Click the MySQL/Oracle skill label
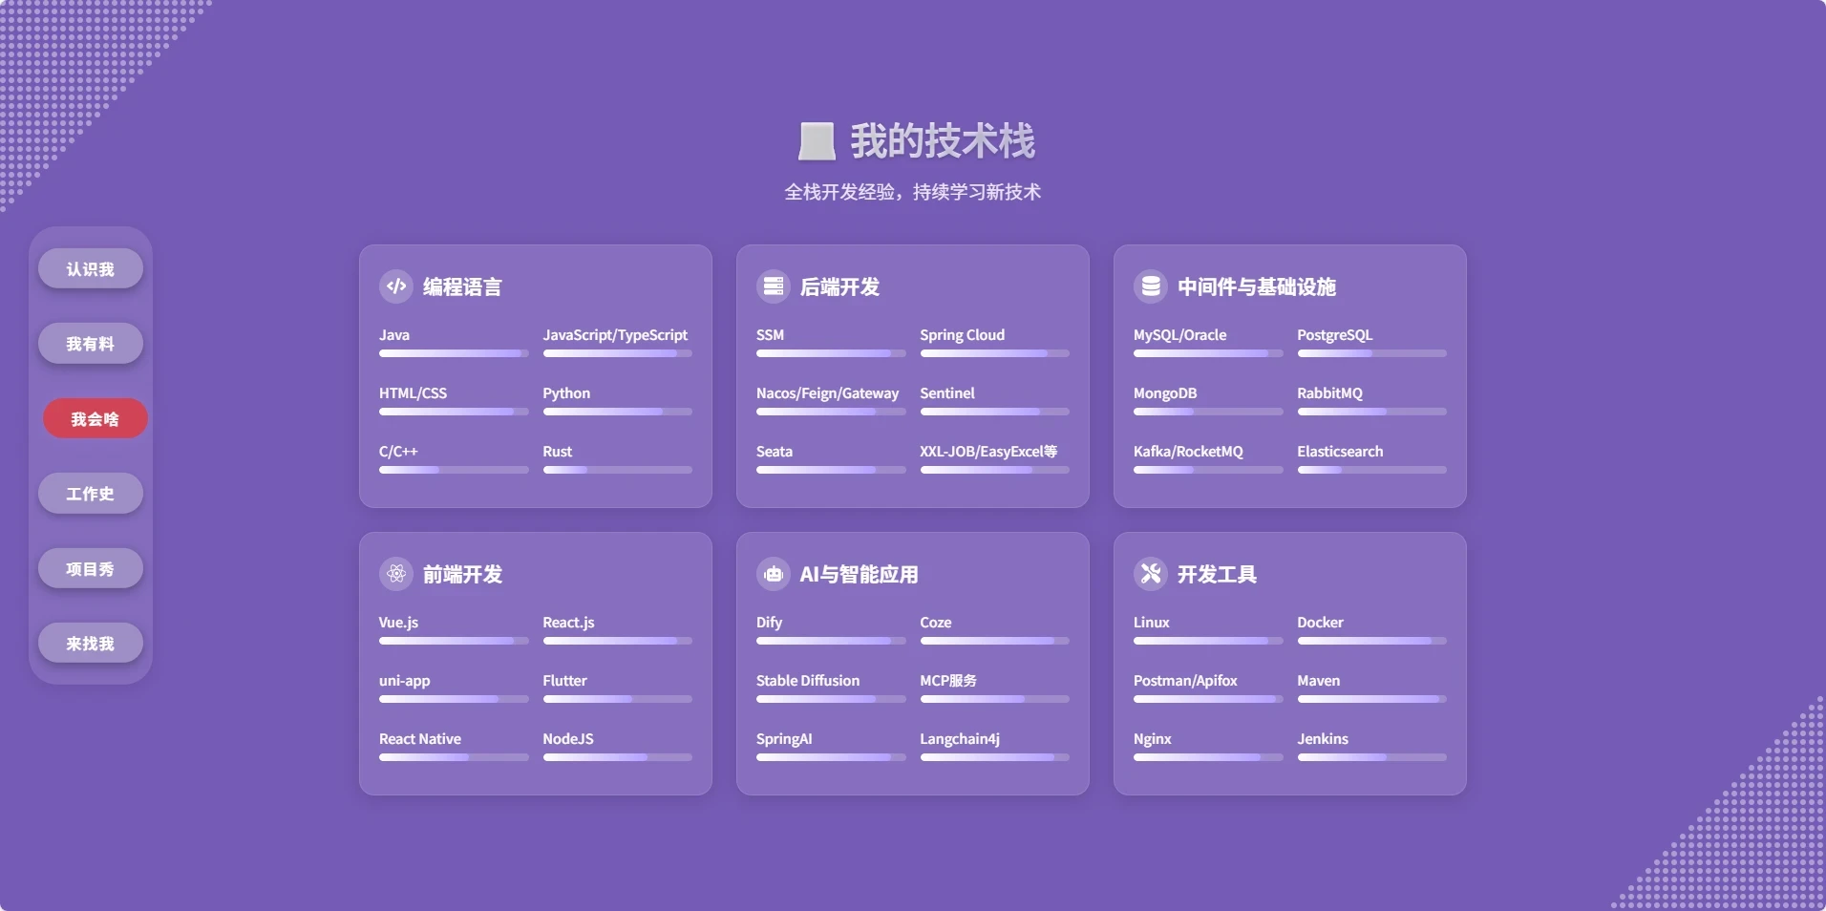1826x911 pixels. pyautogui.click(x=1179, y=335)
